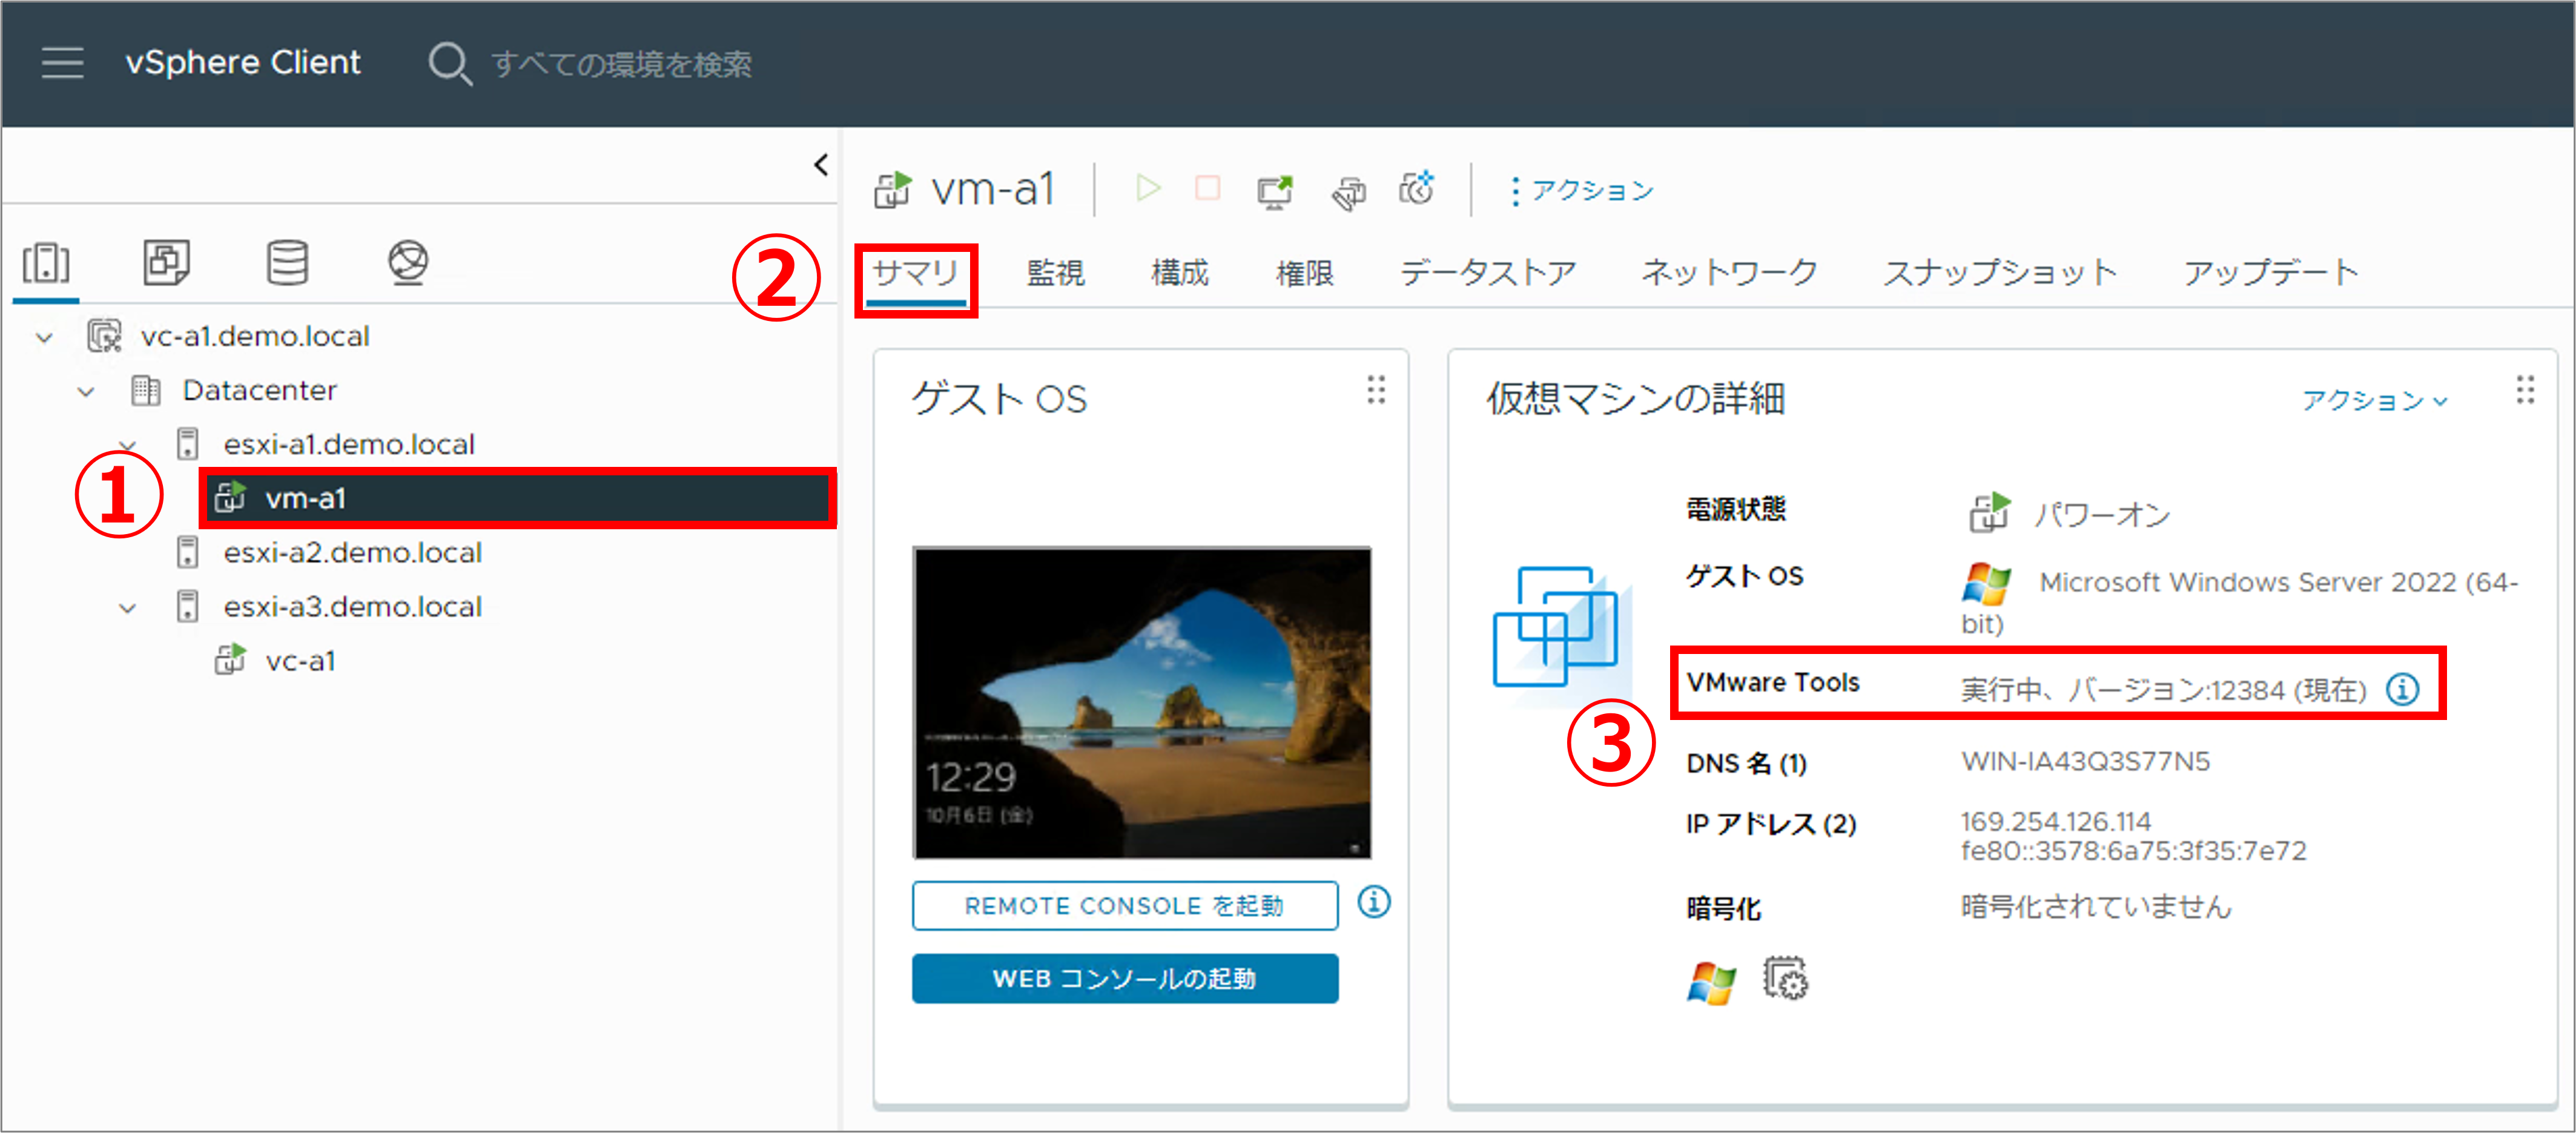Click WEB コンソールの起動 button
2576x1133 pixels.
pyautogui.click(x=1125, y=978)
